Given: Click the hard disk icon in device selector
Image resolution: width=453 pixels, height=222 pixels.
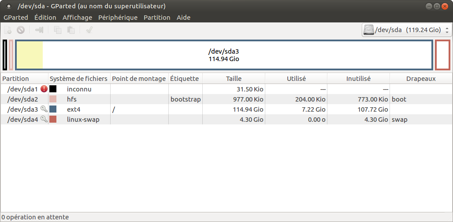Looking at the screenshot, I should click(x=368, y=30).
